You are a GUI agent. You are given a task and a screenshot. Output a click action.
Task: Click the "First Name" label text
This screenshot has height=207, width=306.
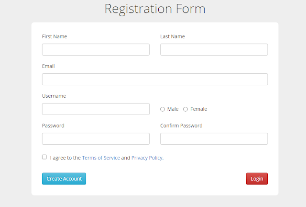[x=55, y=36]
